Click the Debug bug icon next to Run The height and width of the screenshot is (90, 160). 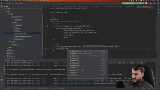coord(140,3)
